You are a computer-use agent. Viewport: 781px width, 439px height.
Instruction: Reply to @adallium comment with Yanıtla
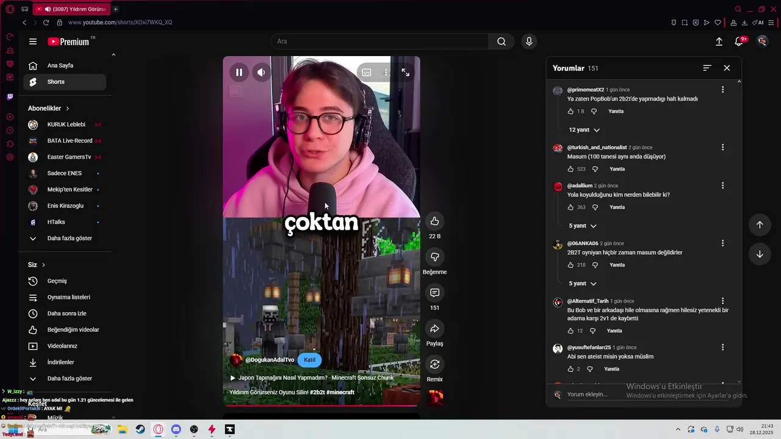tap(617, 207)
